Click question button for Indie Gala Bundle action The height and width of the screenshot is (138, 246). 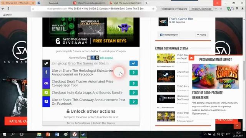(x=133, y=93)
